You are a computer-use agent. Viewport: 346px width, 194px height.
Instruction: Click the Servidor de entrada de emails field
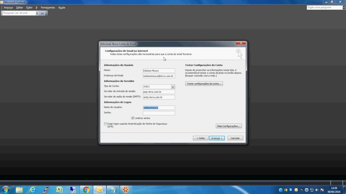(159, 92)
